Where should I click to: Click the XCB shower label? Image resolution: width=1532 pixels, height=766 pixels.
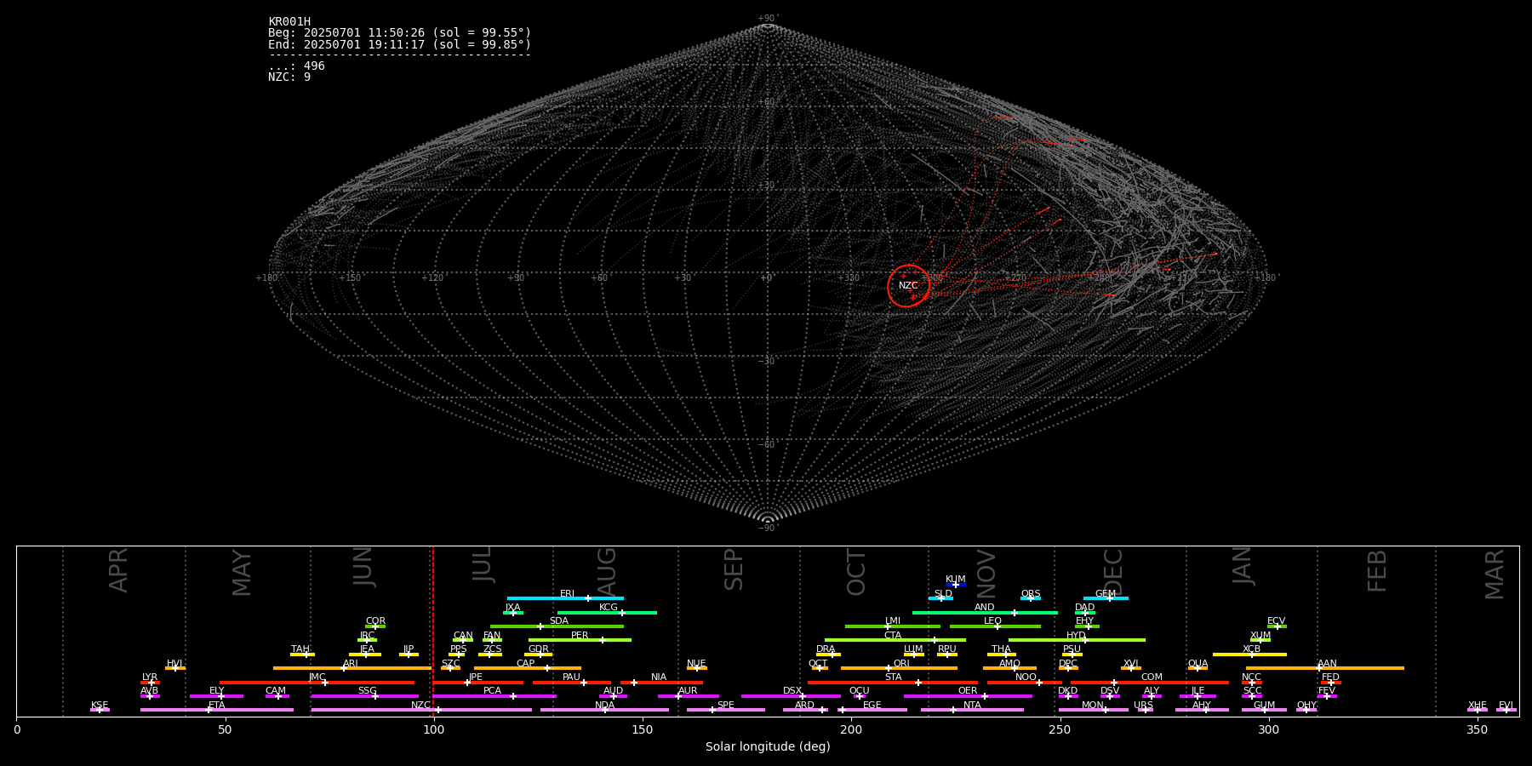pos(1252,649)
